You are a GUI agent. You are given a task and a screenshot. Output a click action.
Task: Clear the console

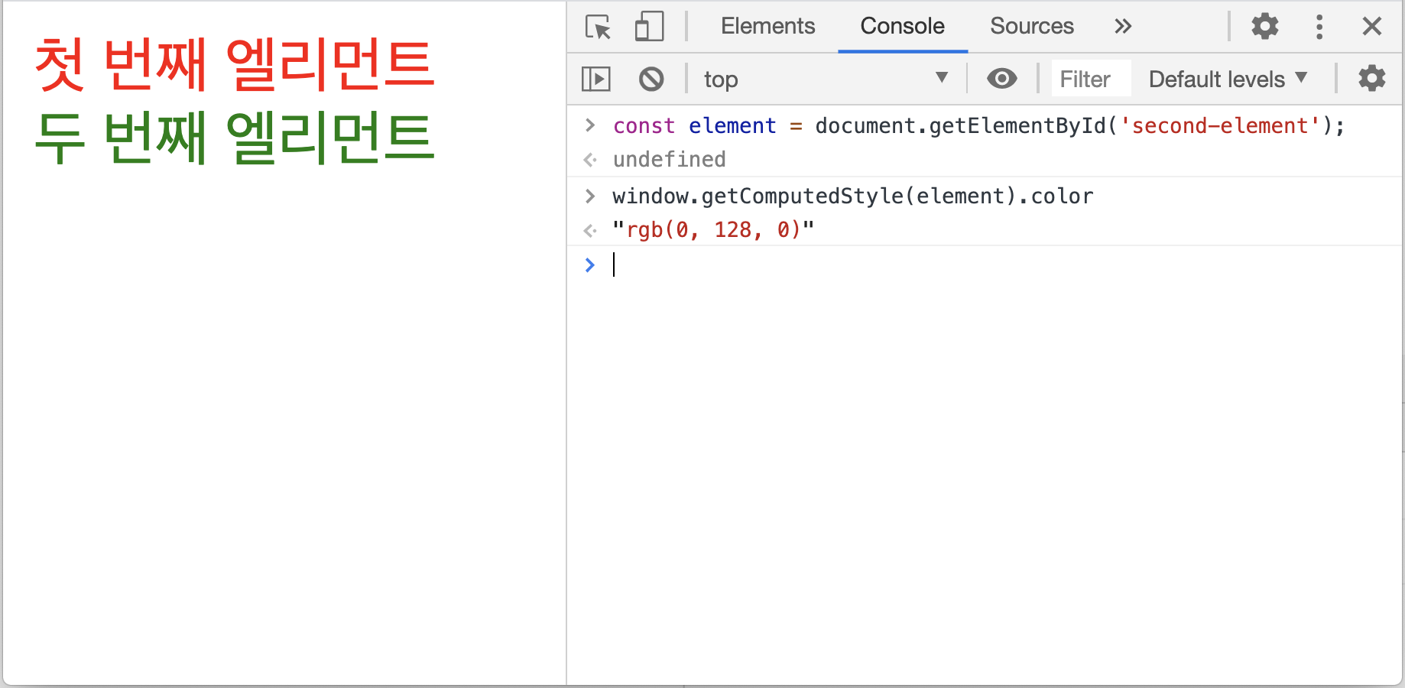651,79
